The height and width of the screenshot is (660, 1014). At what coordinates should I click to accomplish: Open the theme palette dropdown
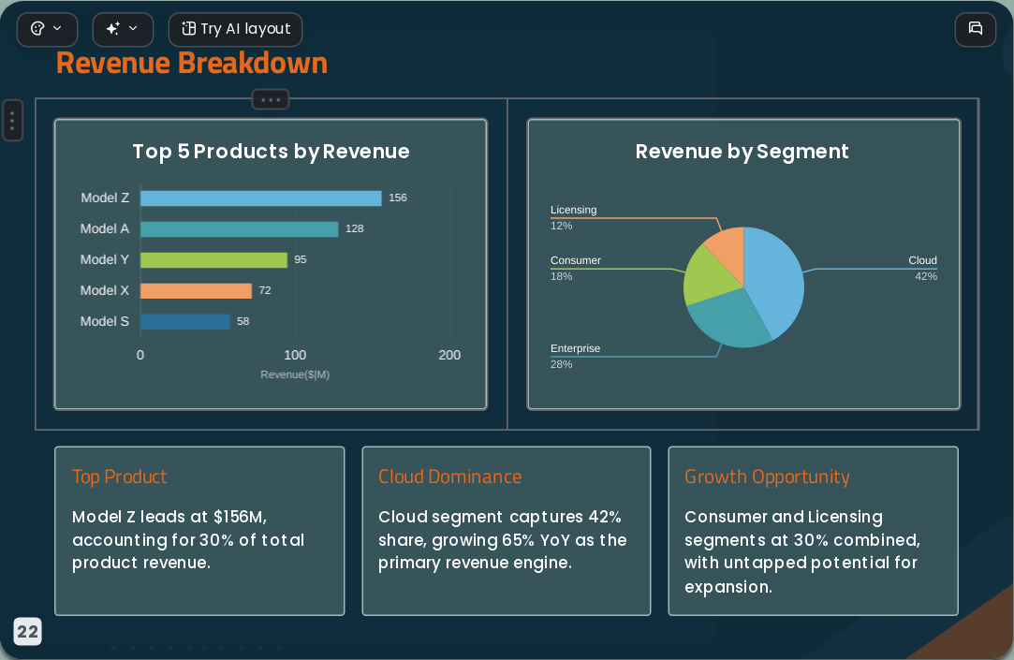coord(47,29)
